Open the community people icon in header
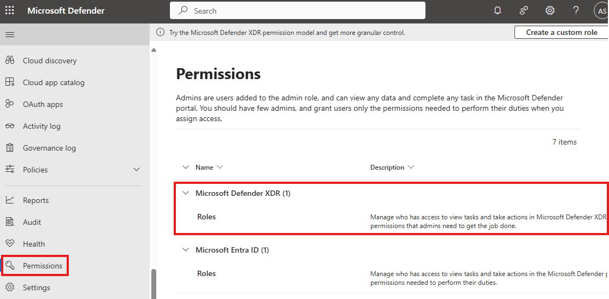Image resolution: width=609 pixels, height=299 pixels. [524, 11]
